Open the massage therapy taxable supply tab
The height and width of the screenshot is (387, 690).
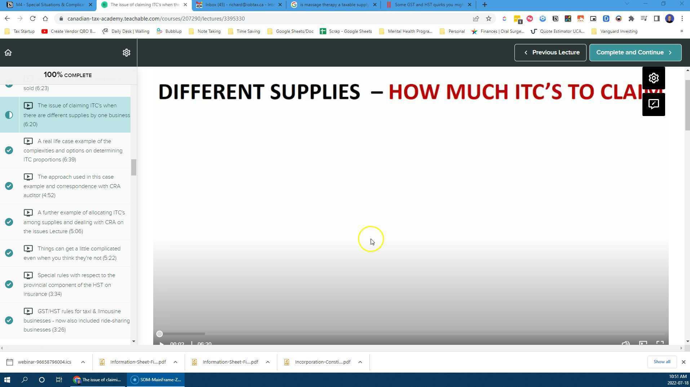click(332, 5)
